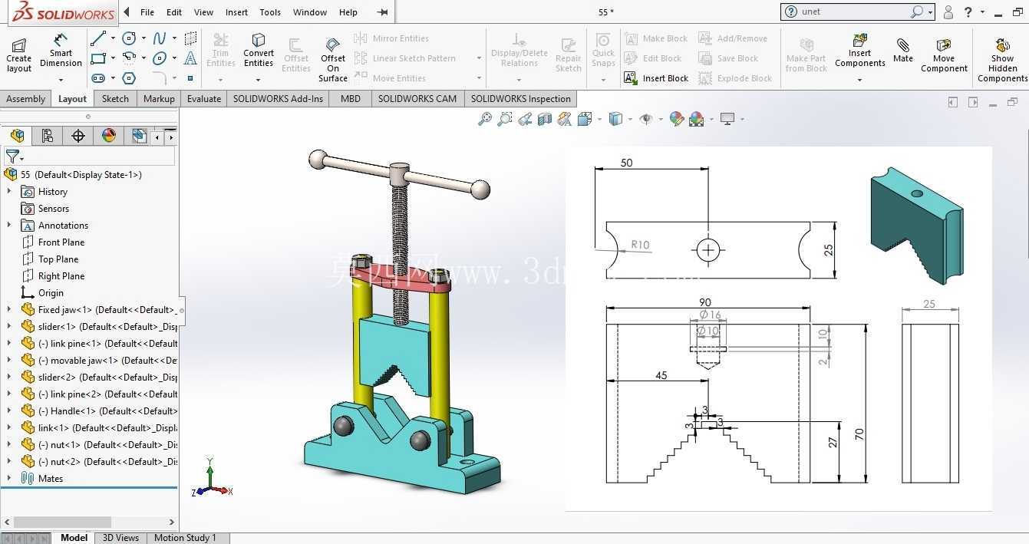Expand the Mates folder in tree
The width and height of the screenshot is (1029, 544).
coord(9,479)
